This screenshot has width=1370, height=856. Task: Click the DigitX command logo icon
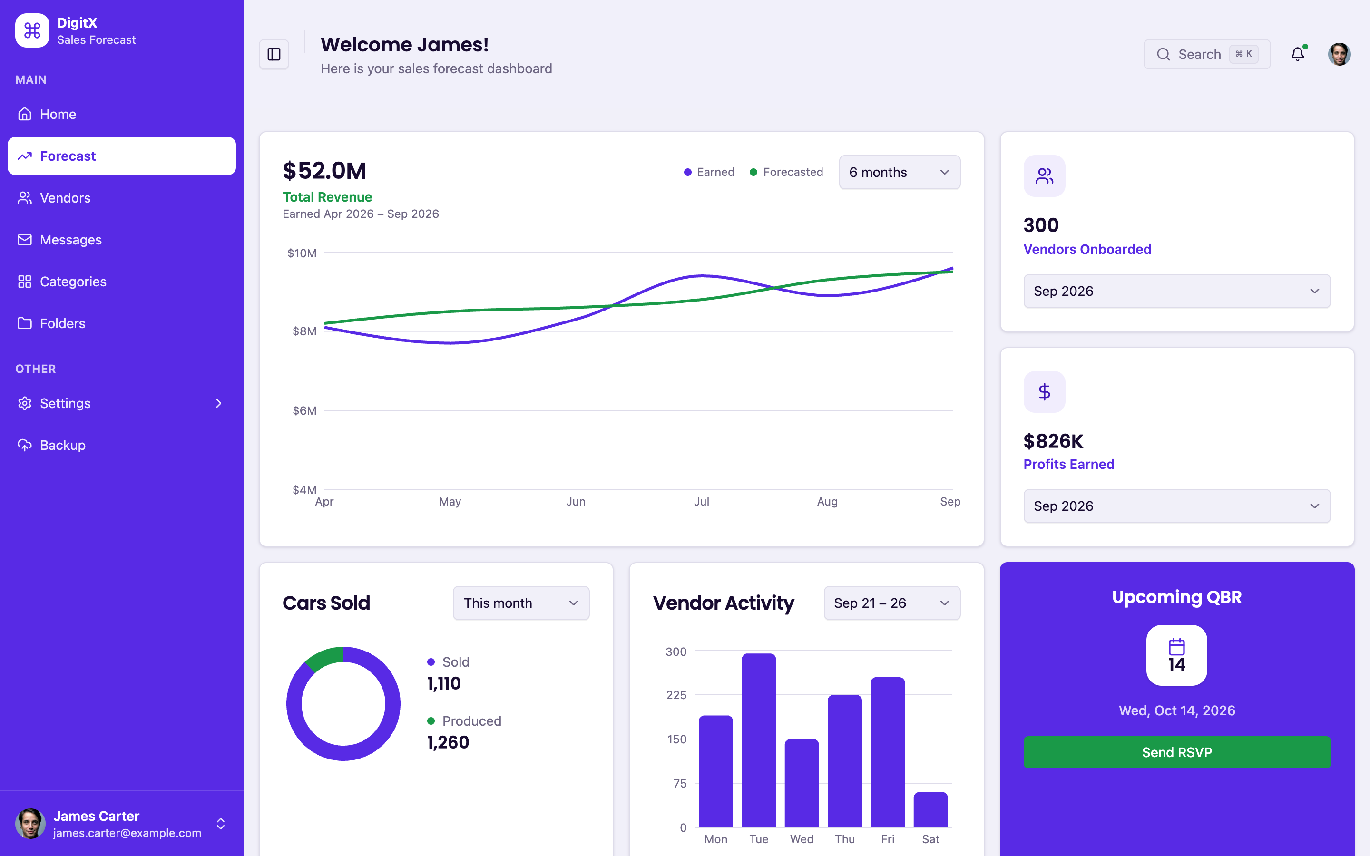tap(32, 30)
